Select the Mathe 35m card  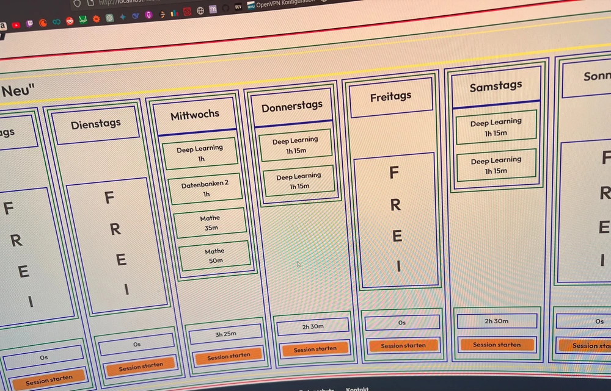click(210, 223)
